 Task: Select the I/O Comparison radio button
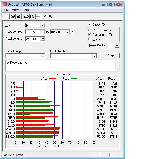89,30
